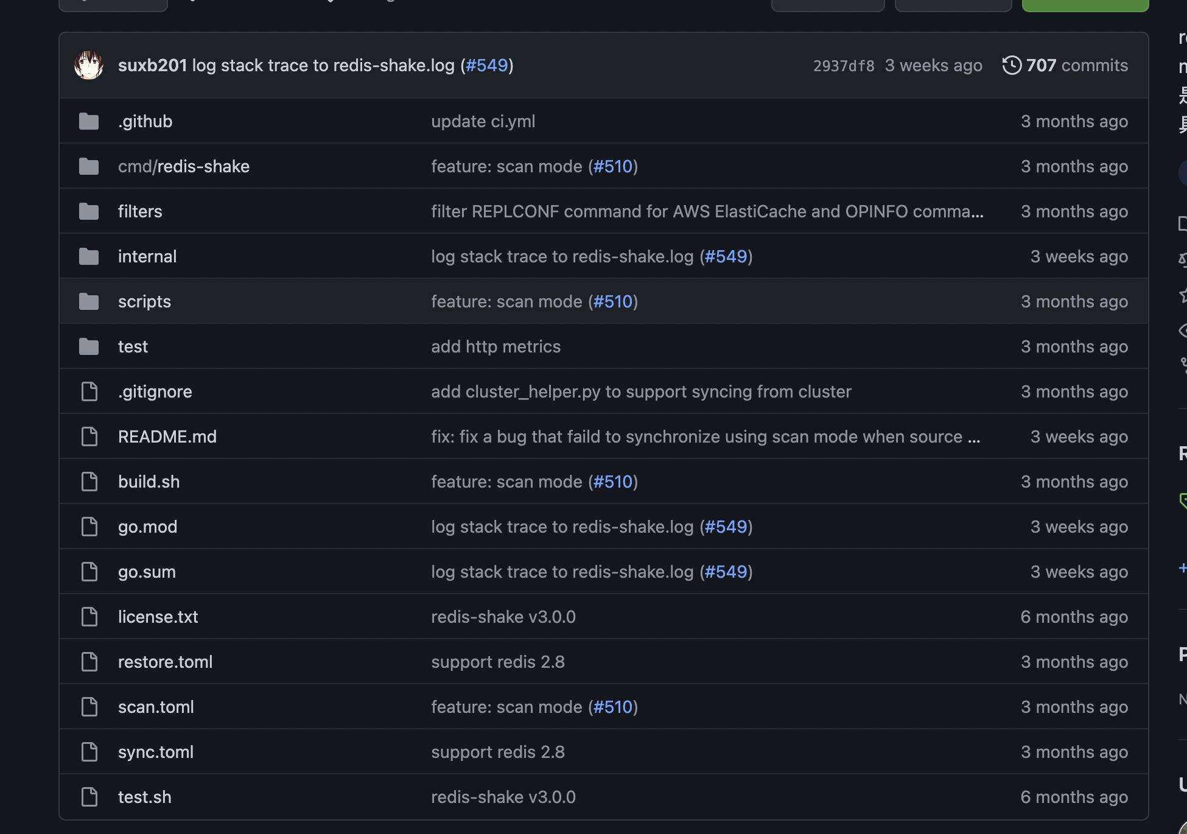Screen dimensions: 1187x834
Task: Expand the license.txt file entry
Action: 158,615
